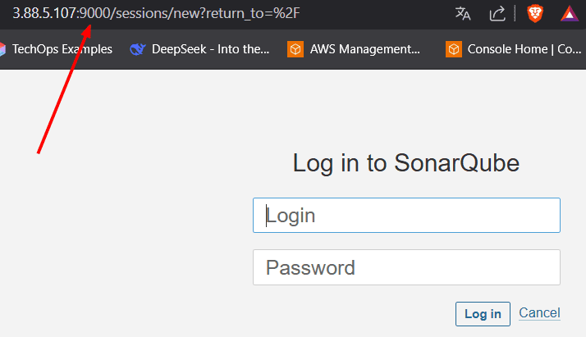Image resolution: width=586 pixels, height=337 pixels.
Task: Focus the Login input field
Action: coord(406,216)
